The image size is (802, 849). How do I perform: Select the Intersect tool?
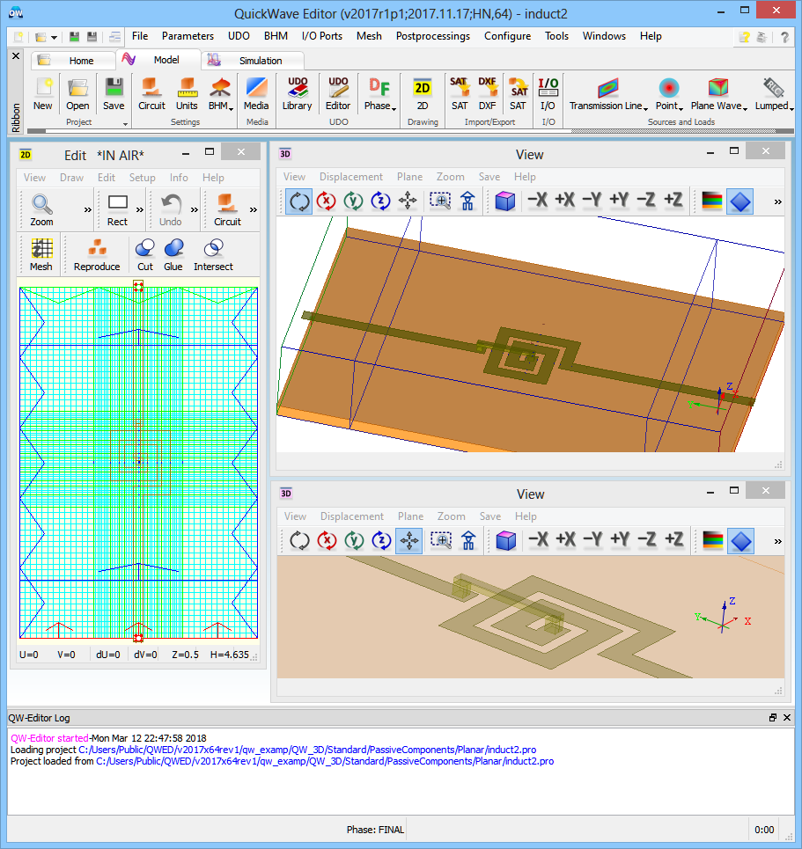pyautogui.click(x=213, y=254)
